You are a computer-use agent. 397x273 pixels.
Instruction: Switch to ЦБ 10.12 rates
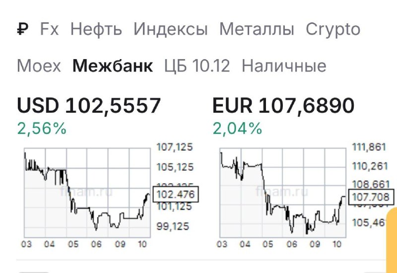[197, 67]
